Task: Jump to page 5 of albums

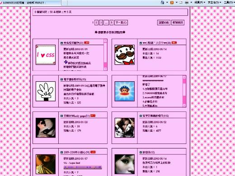Action: pyautogui.click(x=112, y=23)
